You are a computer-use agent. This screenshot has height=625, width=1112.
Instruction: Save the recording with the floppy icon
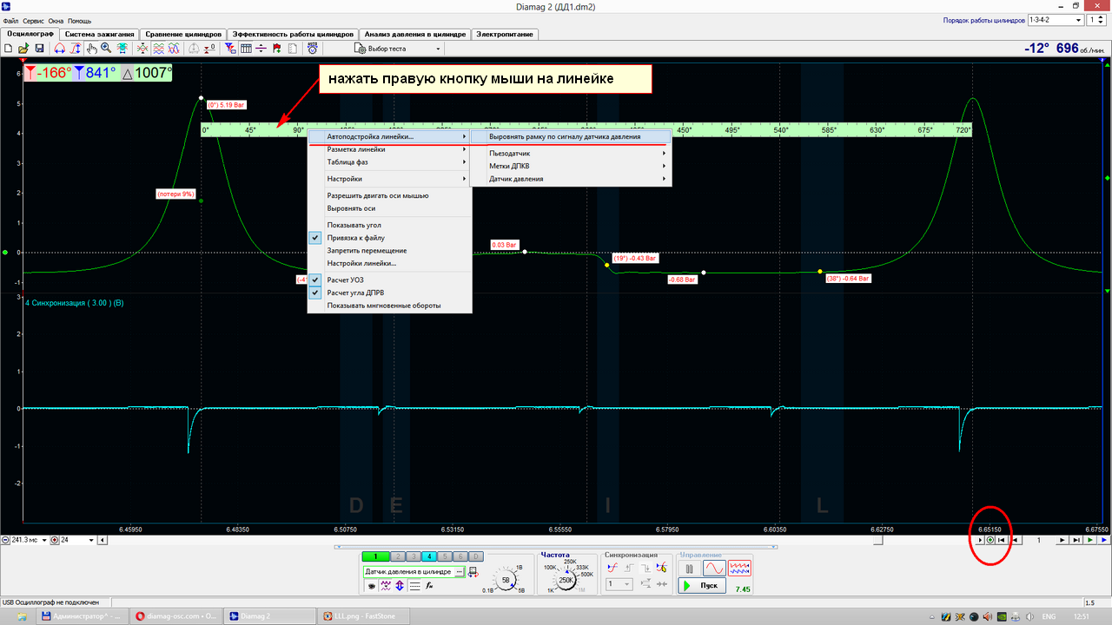coord(39,49)
